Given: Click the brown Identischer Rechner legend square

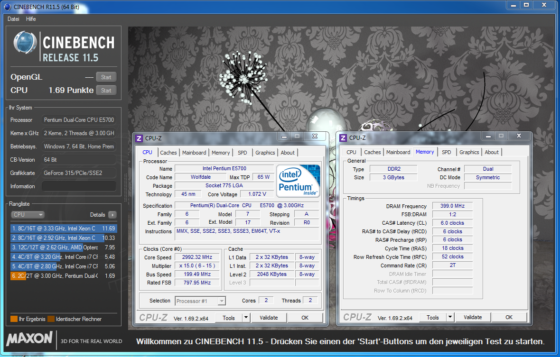Looking at the screenshot, I should 51,319.
